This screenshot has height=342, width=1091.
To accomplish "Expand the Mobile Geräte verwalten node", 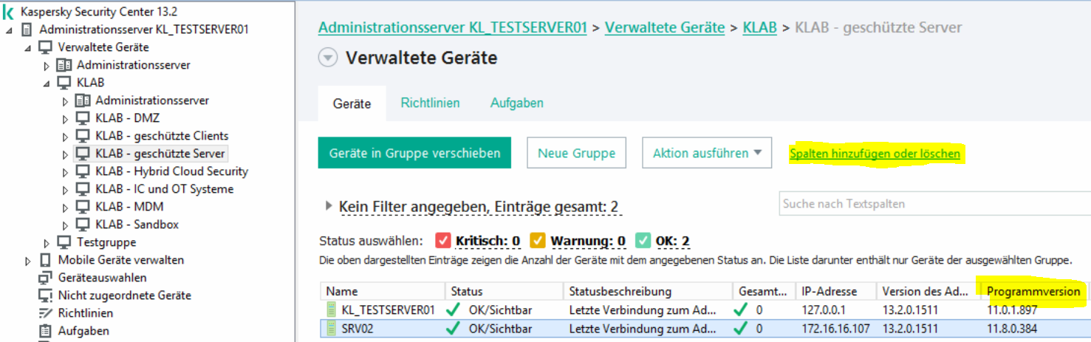I will point(28,260).
